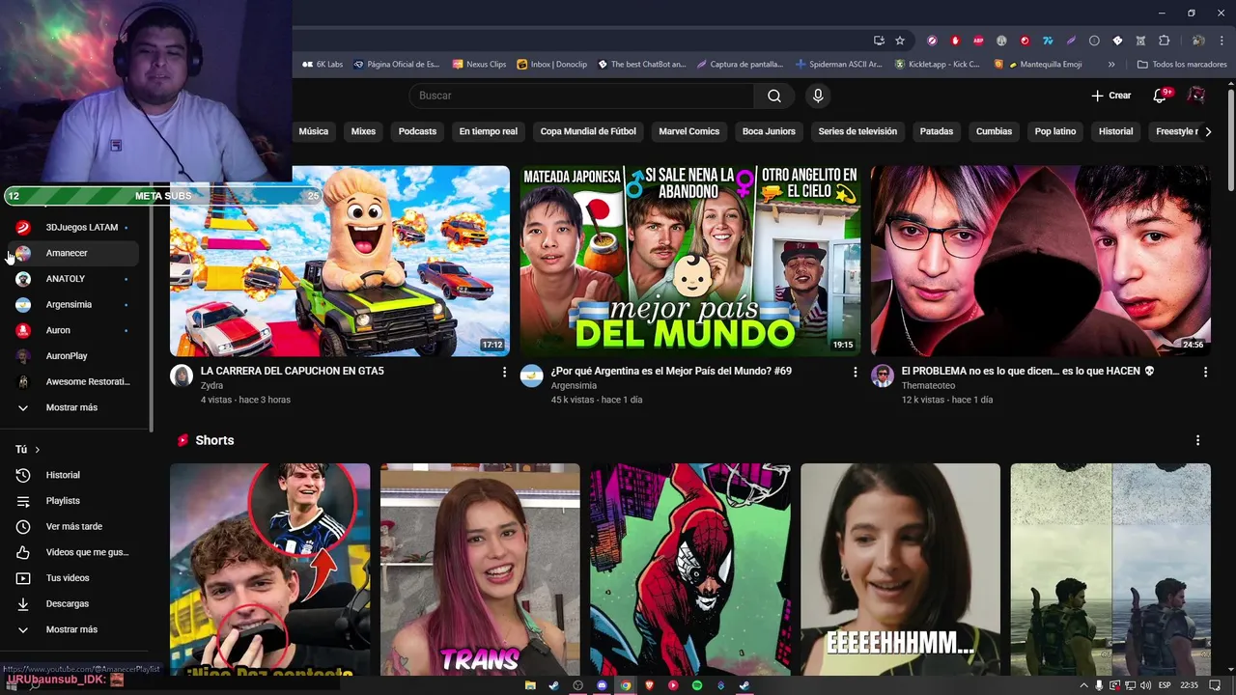Open Nexus Clips bookmark
The height and width of the screenshot is (695, 1236).
tap(479, 65)
